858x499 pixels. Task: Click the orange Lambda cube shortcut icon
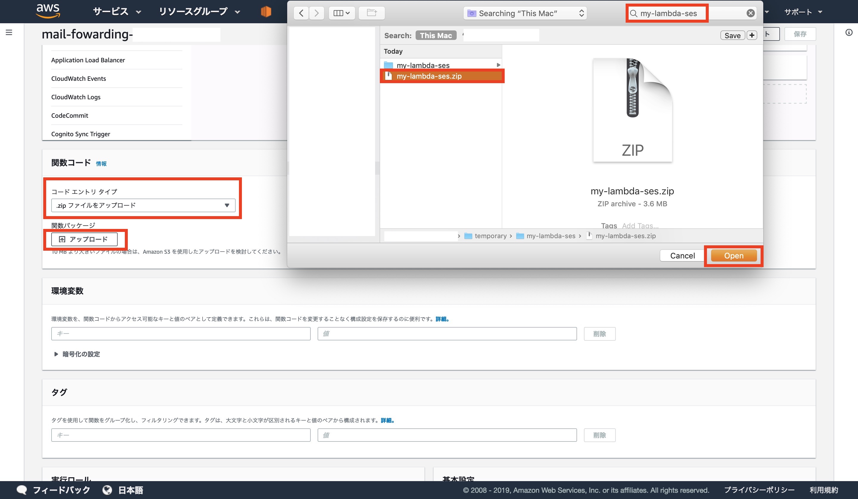pos(266,12)
